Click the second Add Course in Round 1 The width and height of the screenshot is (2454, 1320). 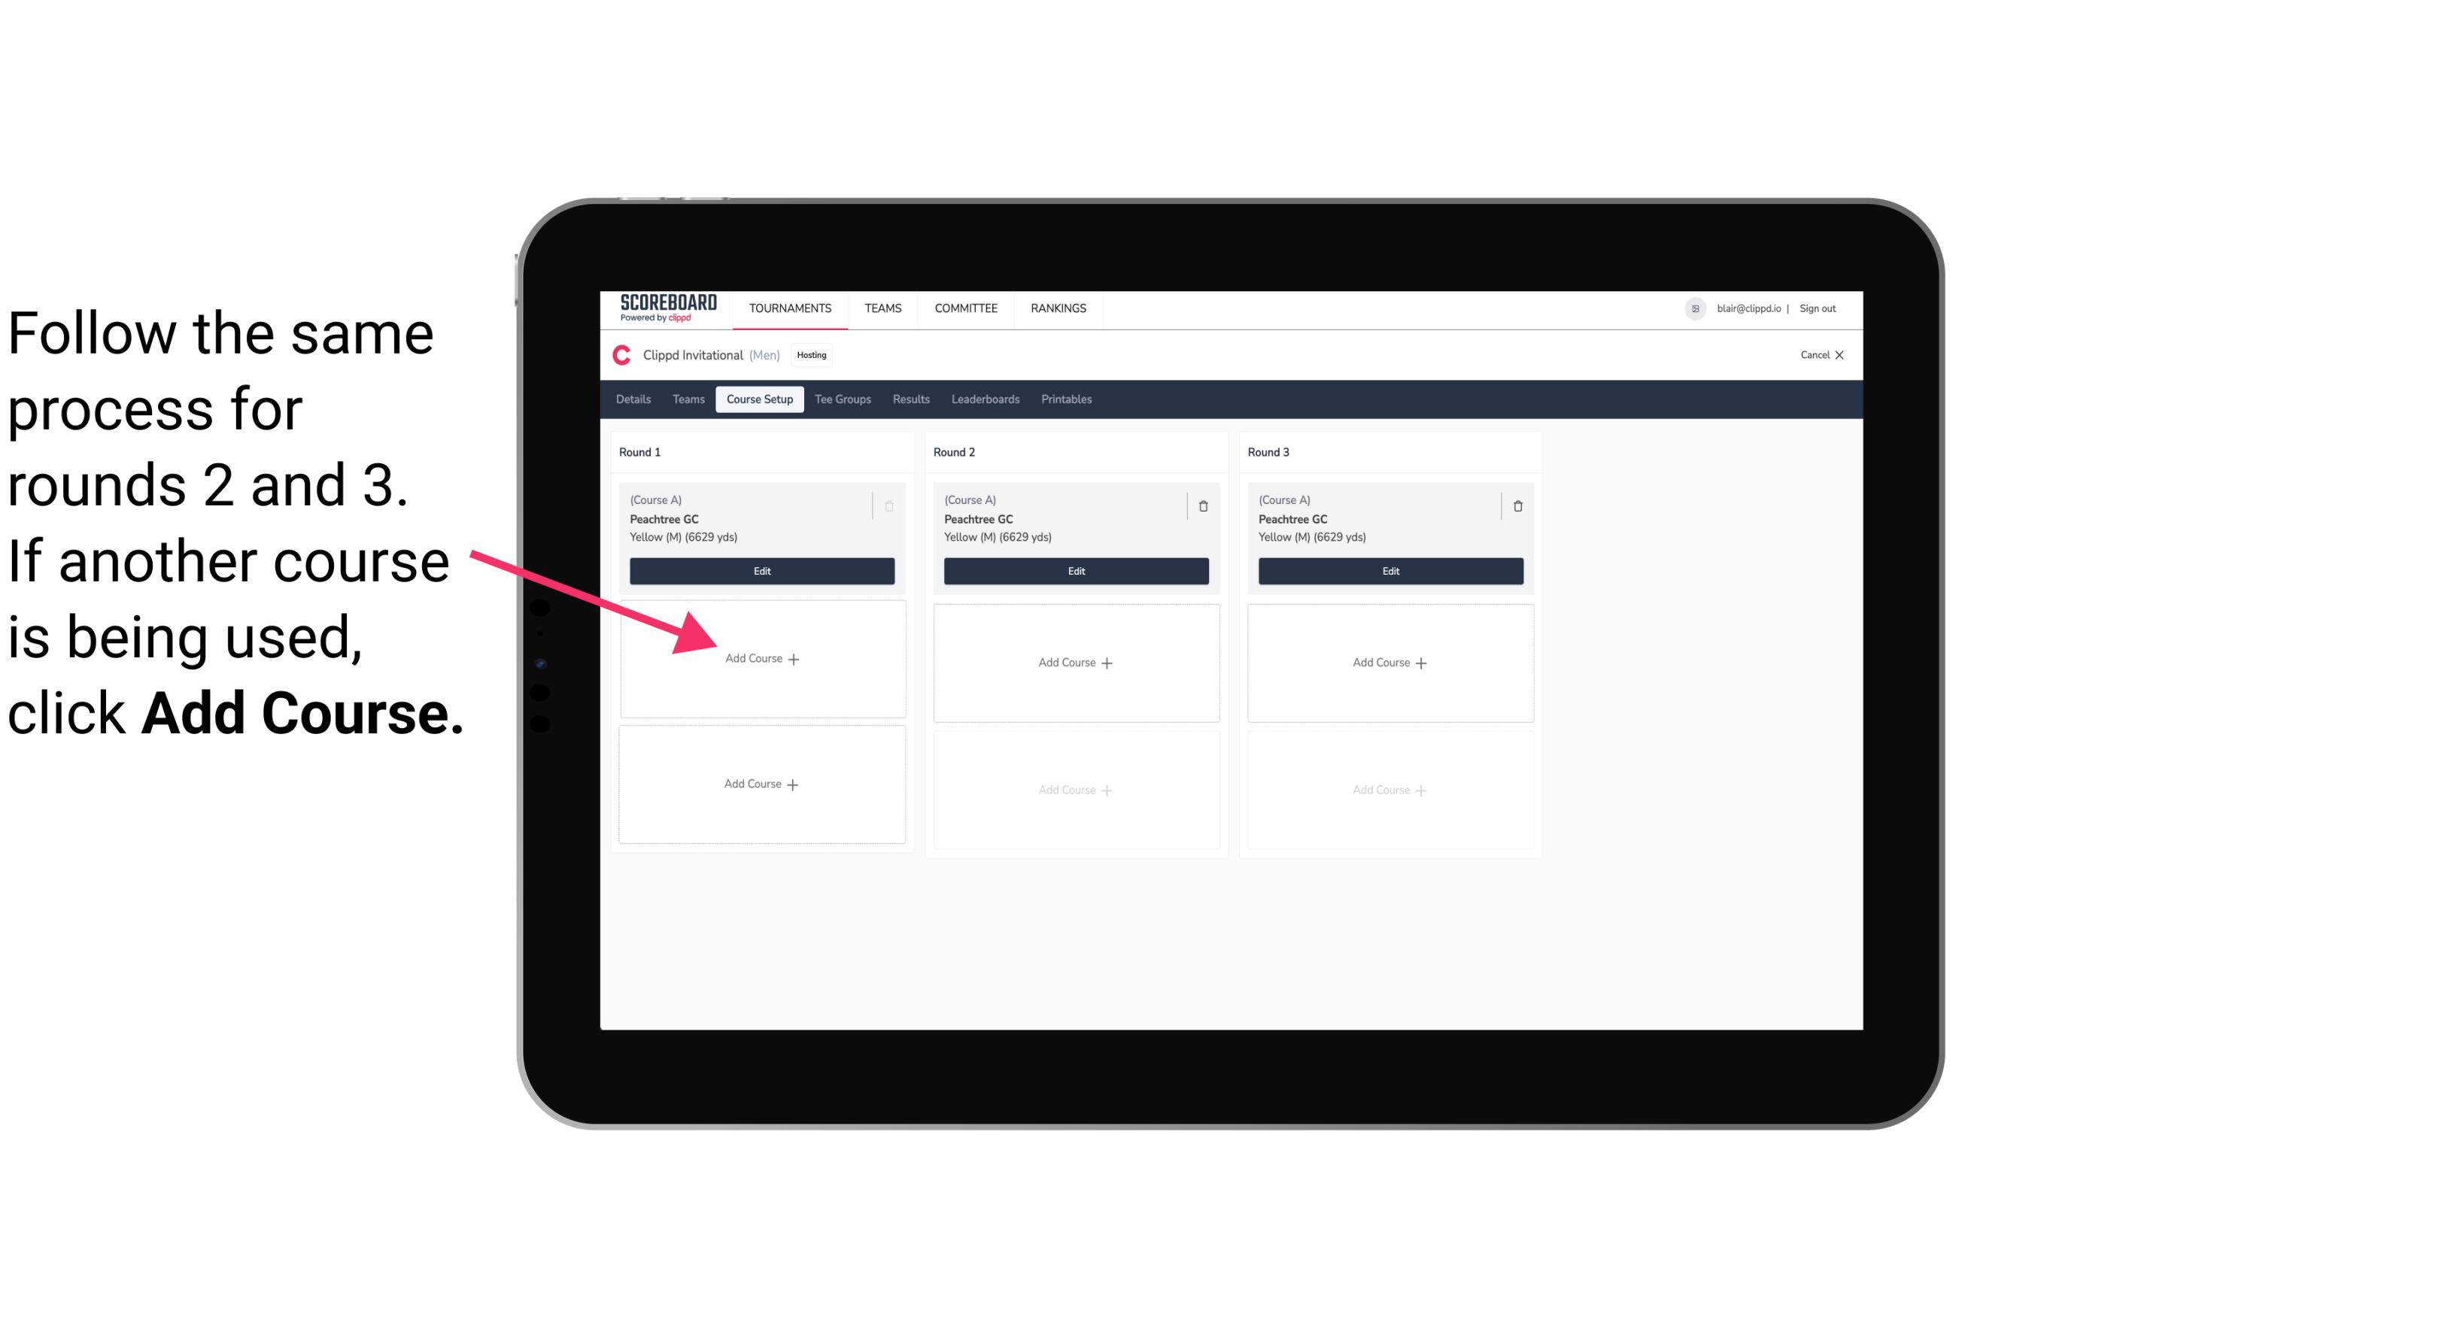click(761, 782)
